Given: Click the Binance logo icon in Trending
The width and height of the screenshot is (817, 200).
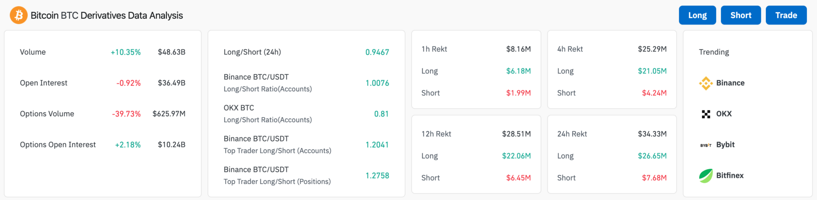Looking at the screenshot, I should tap(706, 83).
